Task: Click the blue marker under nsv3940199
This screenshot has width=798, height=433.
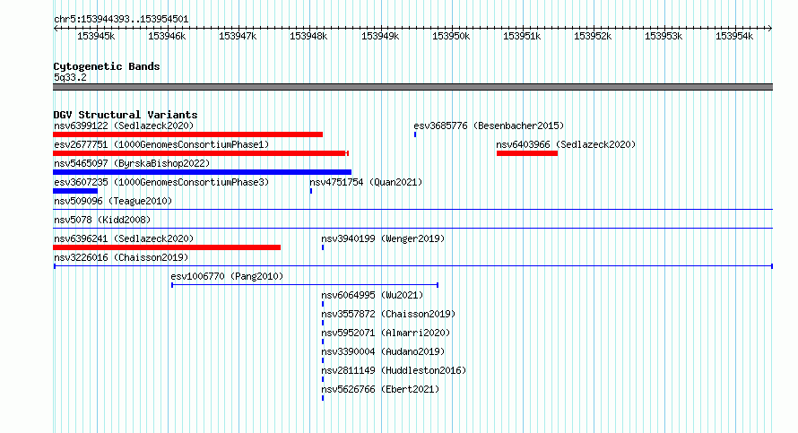Action: 323,247
